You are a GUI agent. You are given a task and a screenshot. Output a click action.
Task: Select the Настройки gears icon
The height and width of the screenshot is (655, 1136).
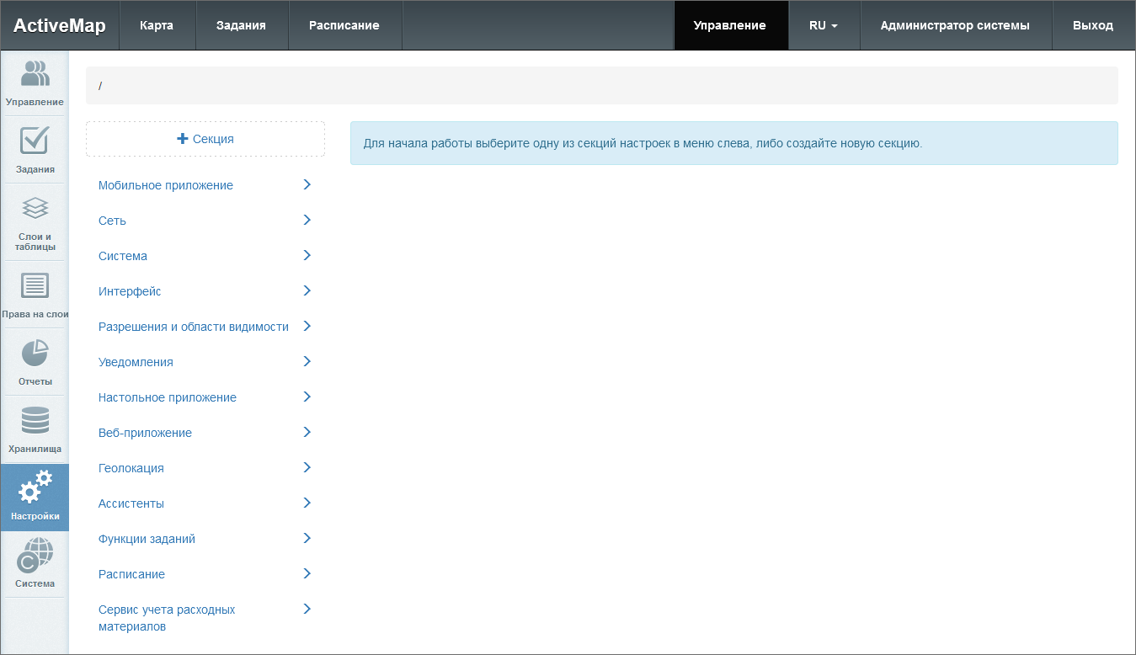tap(35, 488)
